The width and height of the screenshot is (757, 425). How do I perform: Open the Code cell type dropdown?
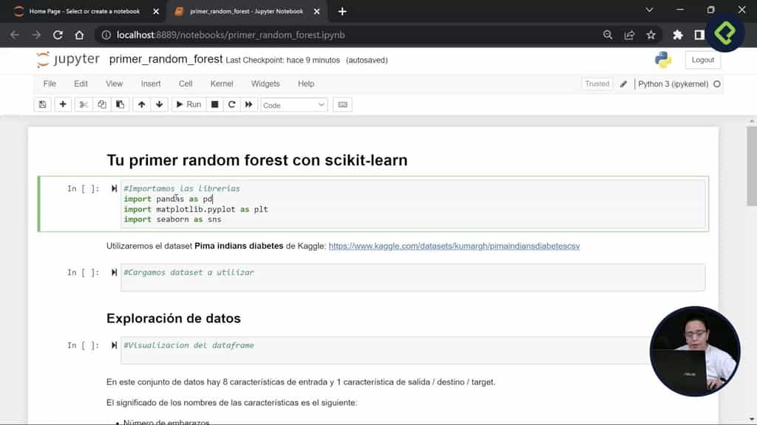293,104
